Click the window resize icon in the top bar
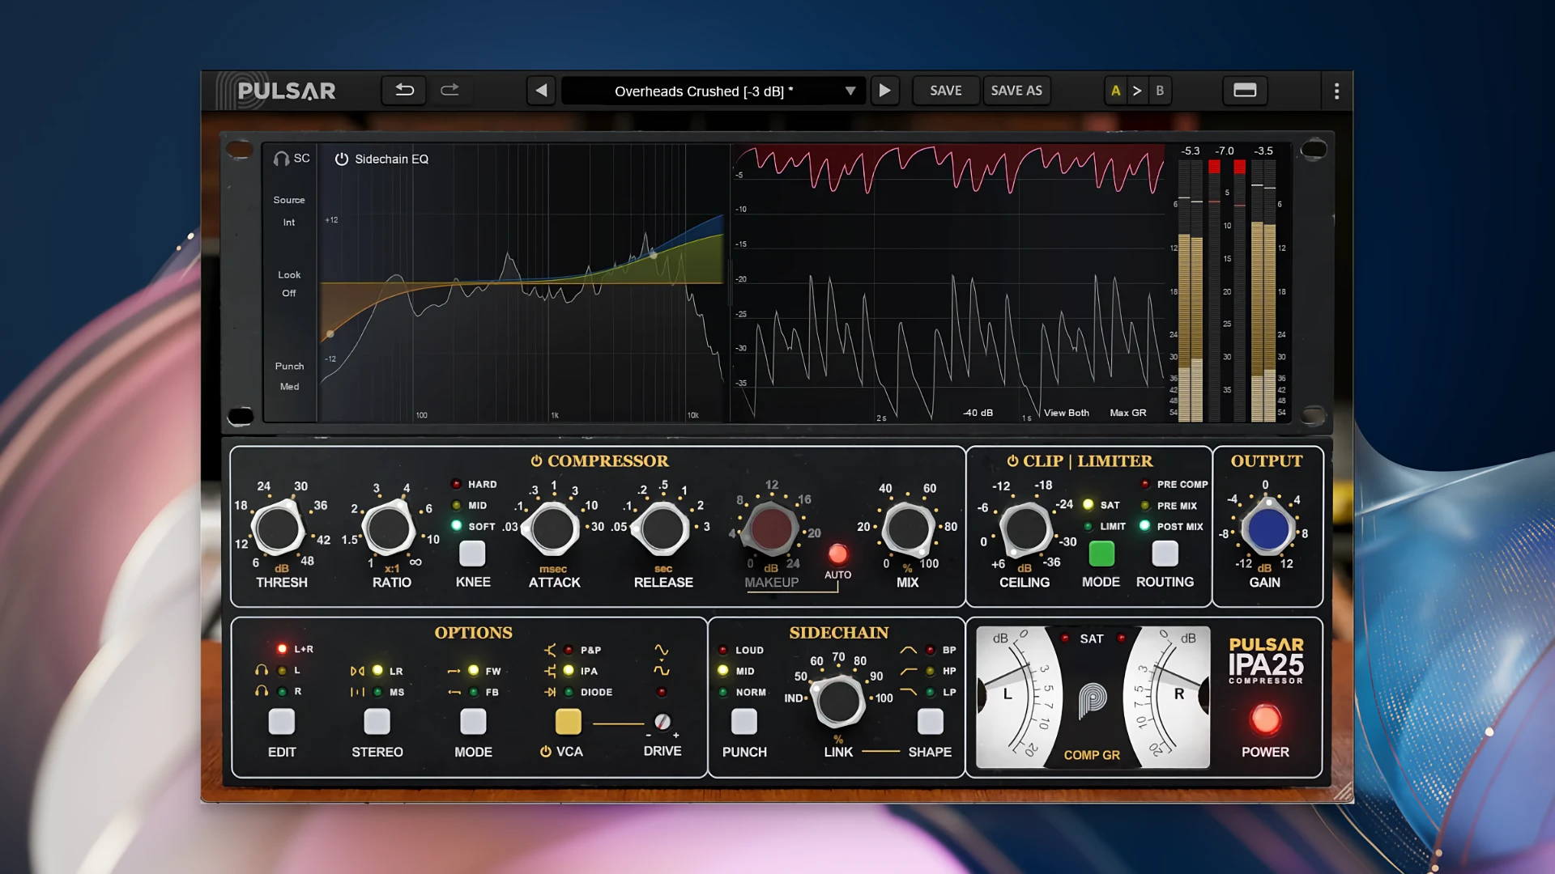 1244,91
